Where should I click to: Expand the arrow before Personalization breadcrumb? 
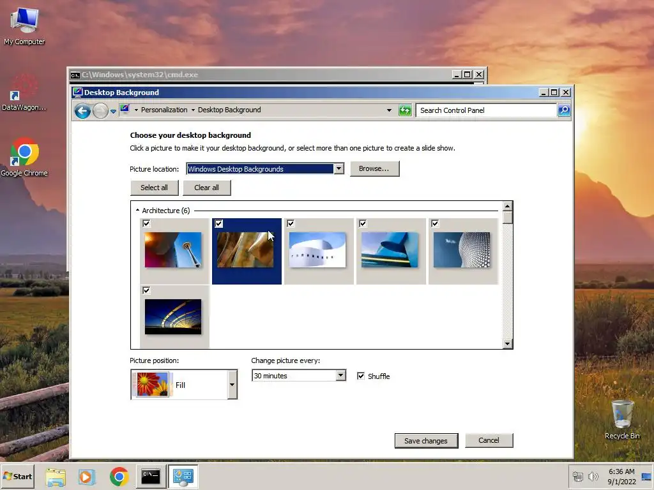pos(136,110)
